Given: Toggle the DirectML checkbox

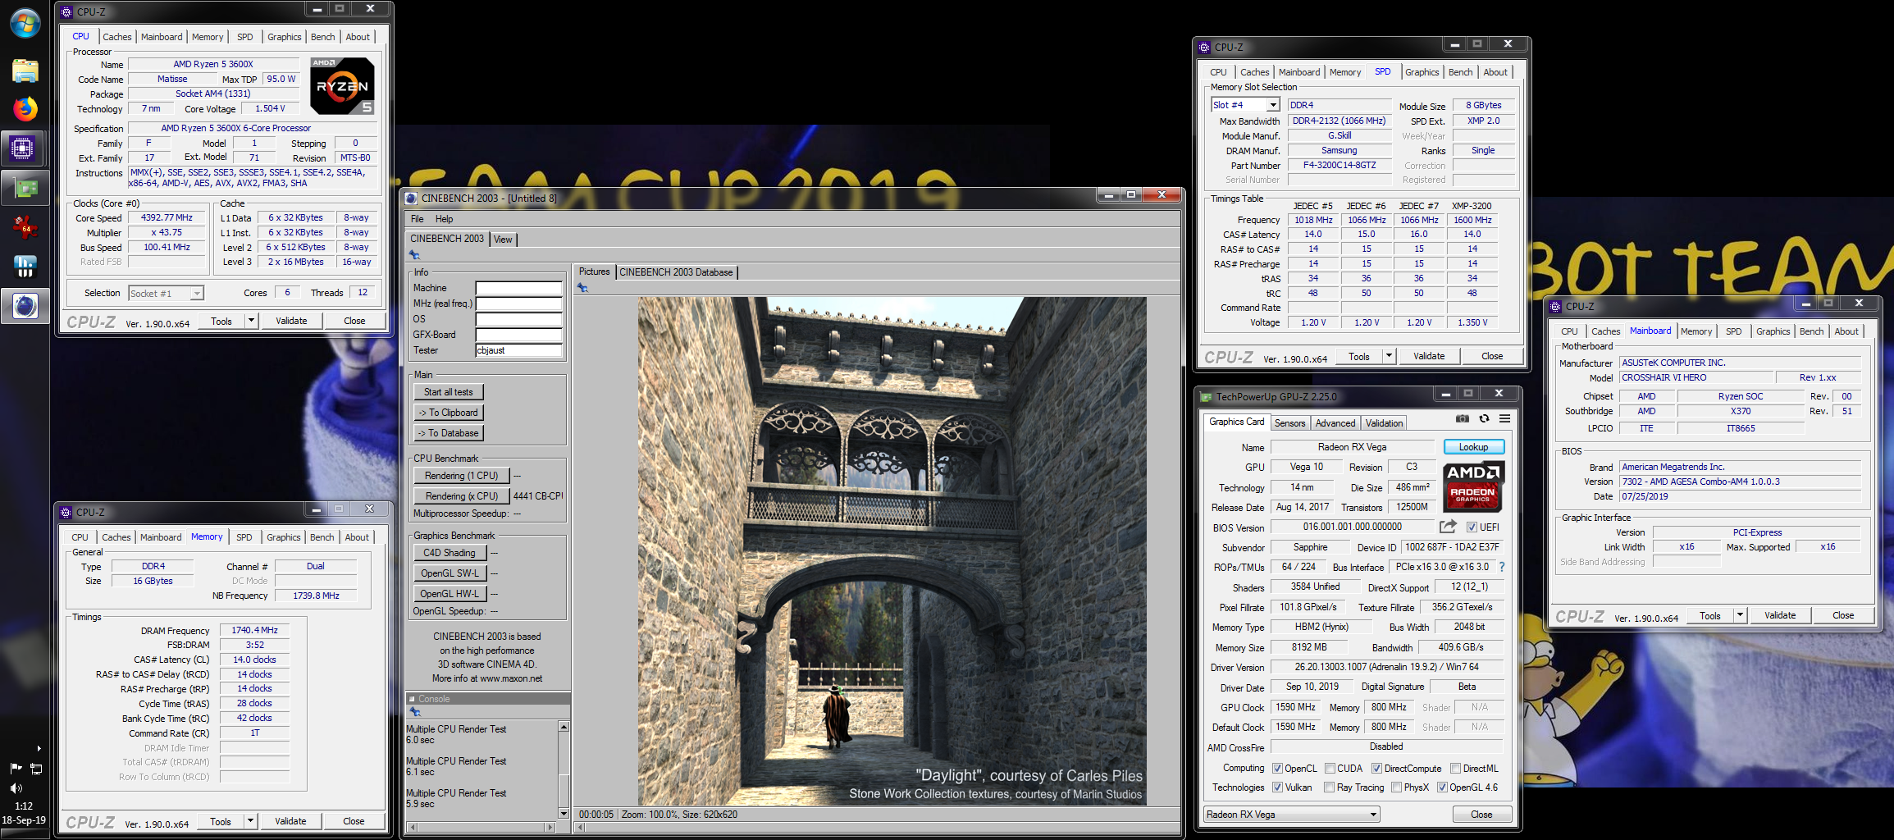Looking at the screenshot, I should click(x=1455, y=769).
